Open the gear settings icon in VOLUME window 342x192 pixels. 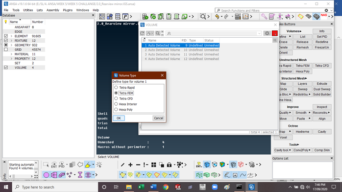tap(267, 33)
